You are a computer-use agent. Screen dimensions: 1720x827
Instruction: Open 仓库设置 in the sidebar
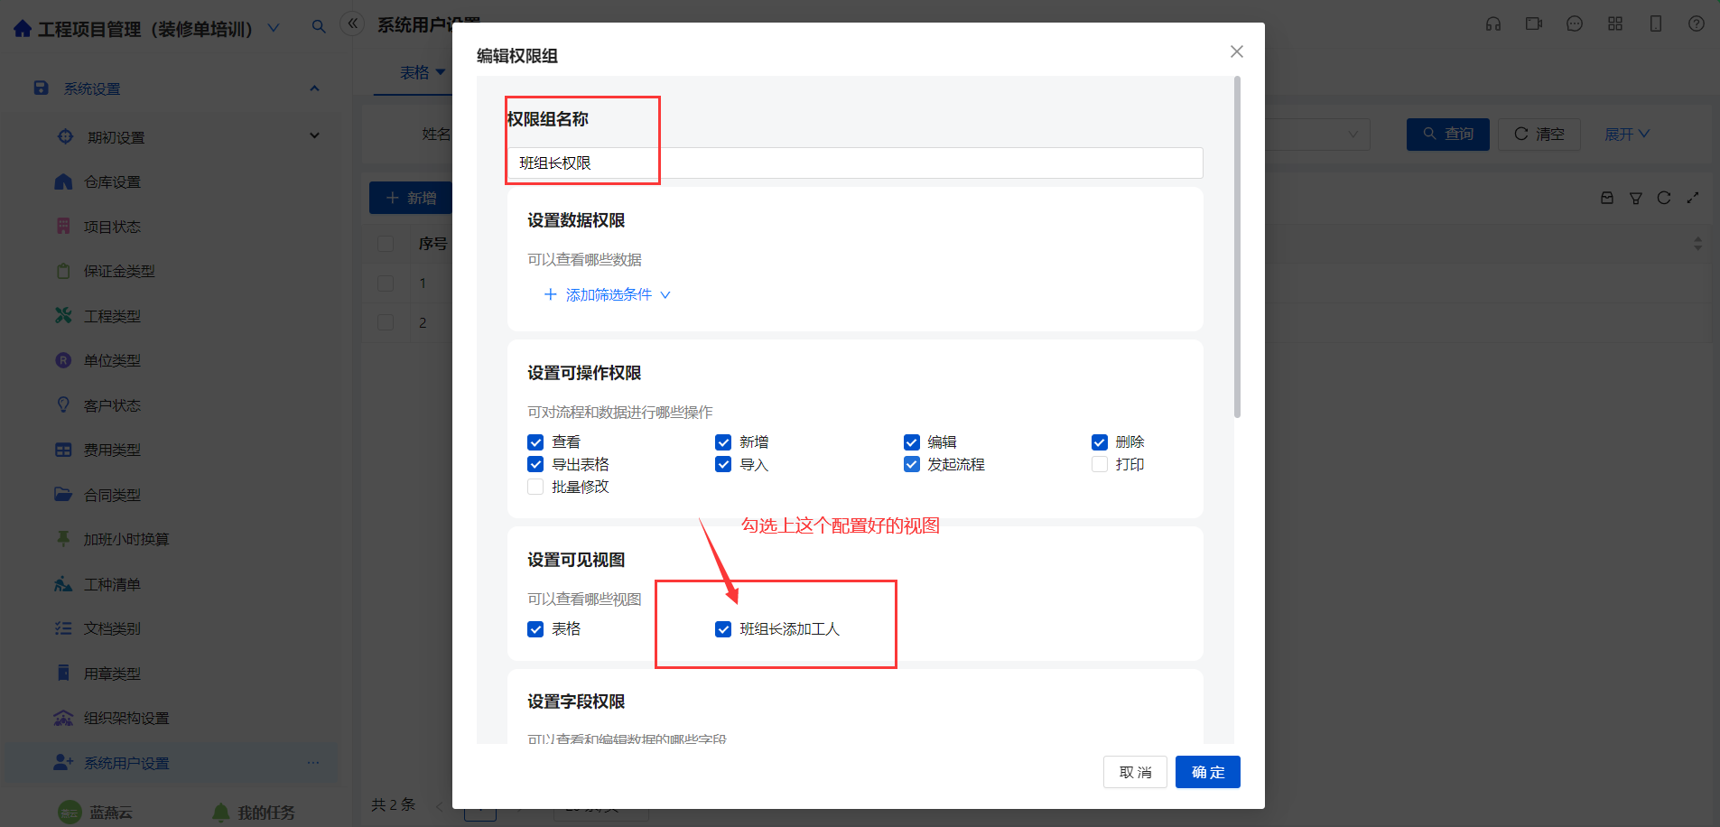coord(112,182)
